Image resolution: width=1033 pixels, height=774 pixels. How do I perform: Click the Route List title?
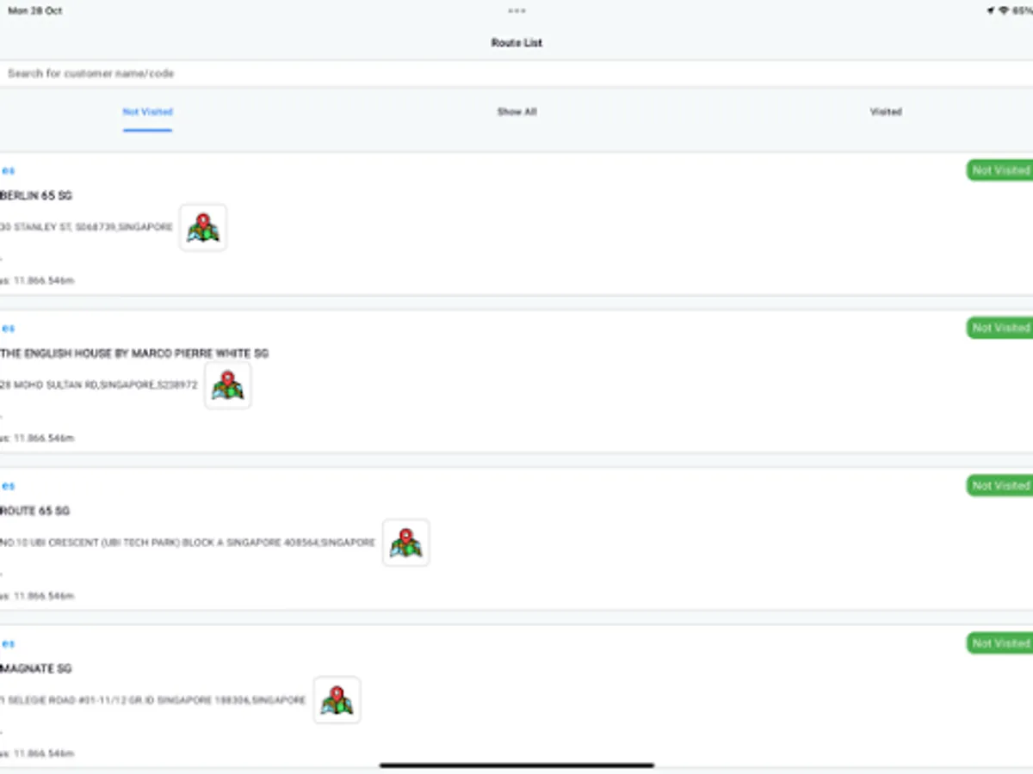pyautogui.click(x=516, y=41)
